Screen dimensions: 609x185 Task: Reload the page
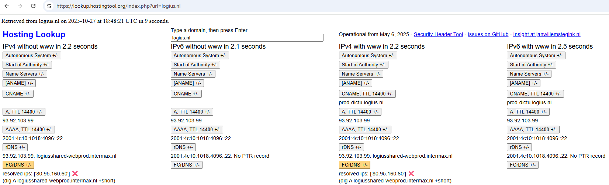click(33, 6)
